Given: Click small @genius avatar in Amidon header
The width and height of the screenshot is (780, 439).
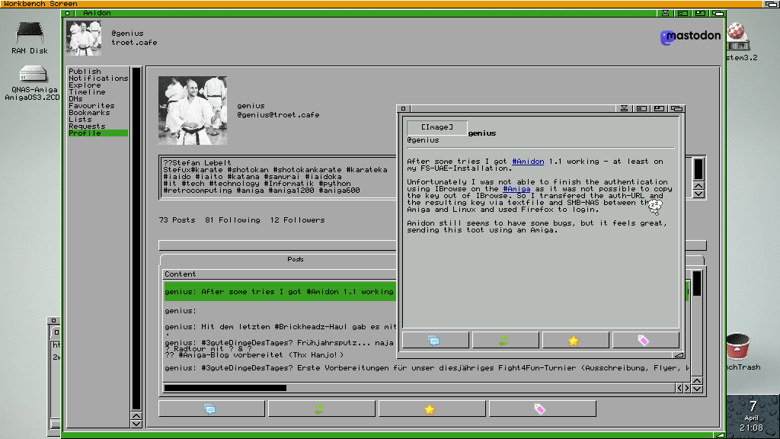Looking at the screenshot, I should point(84,38).
